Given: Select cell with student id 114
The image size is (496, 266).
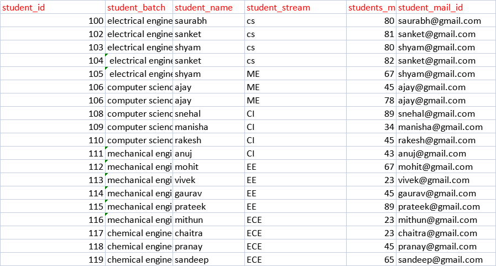Looking at the screenshot, I should [x=53, y=193].
